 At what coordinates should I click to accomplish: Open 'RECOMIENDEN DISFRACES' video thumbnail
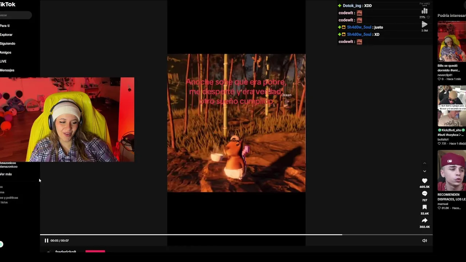pyautogui.click(x=452, y=170)
